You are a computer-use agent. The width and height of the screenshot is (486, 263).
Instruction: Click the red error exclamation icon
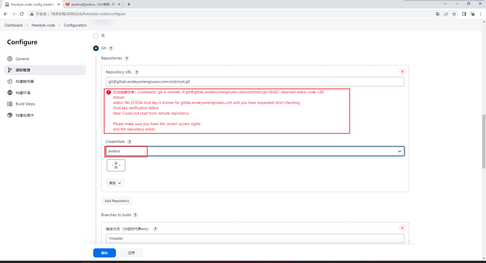point(109,92)
